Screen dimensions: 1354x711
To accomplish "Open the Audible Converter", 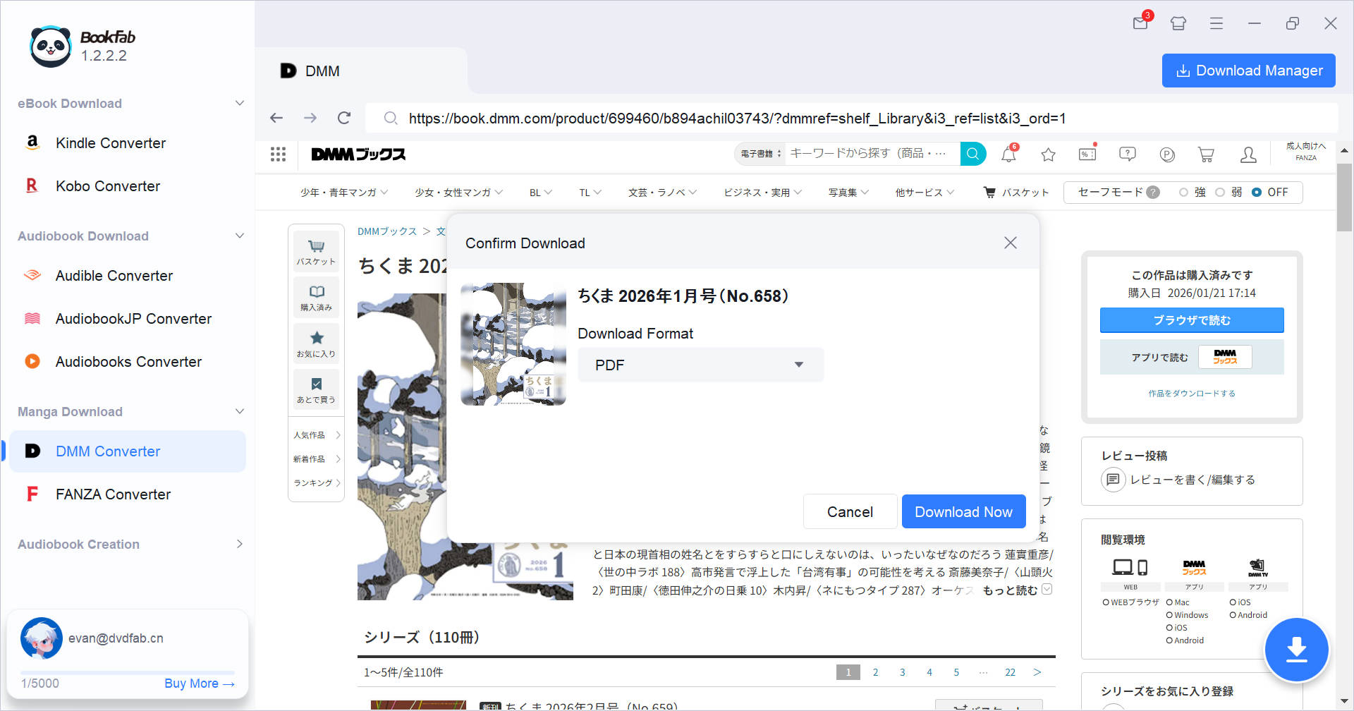I will pyautogui.click(x=113, y=275).
